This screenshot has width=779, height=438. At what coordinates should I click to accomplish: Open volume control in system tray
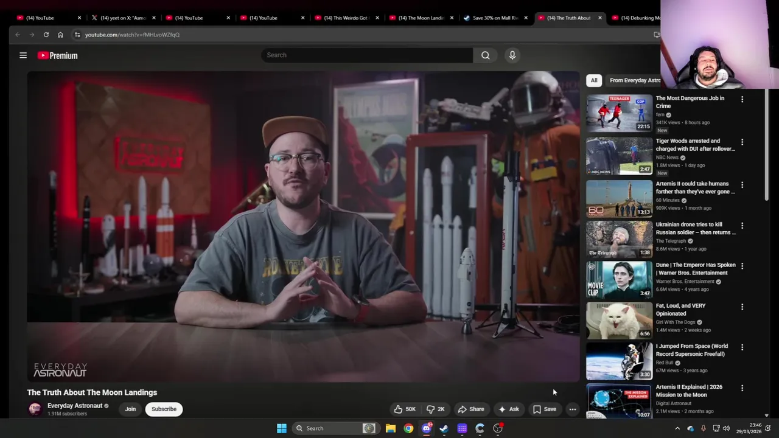point(726,428)
